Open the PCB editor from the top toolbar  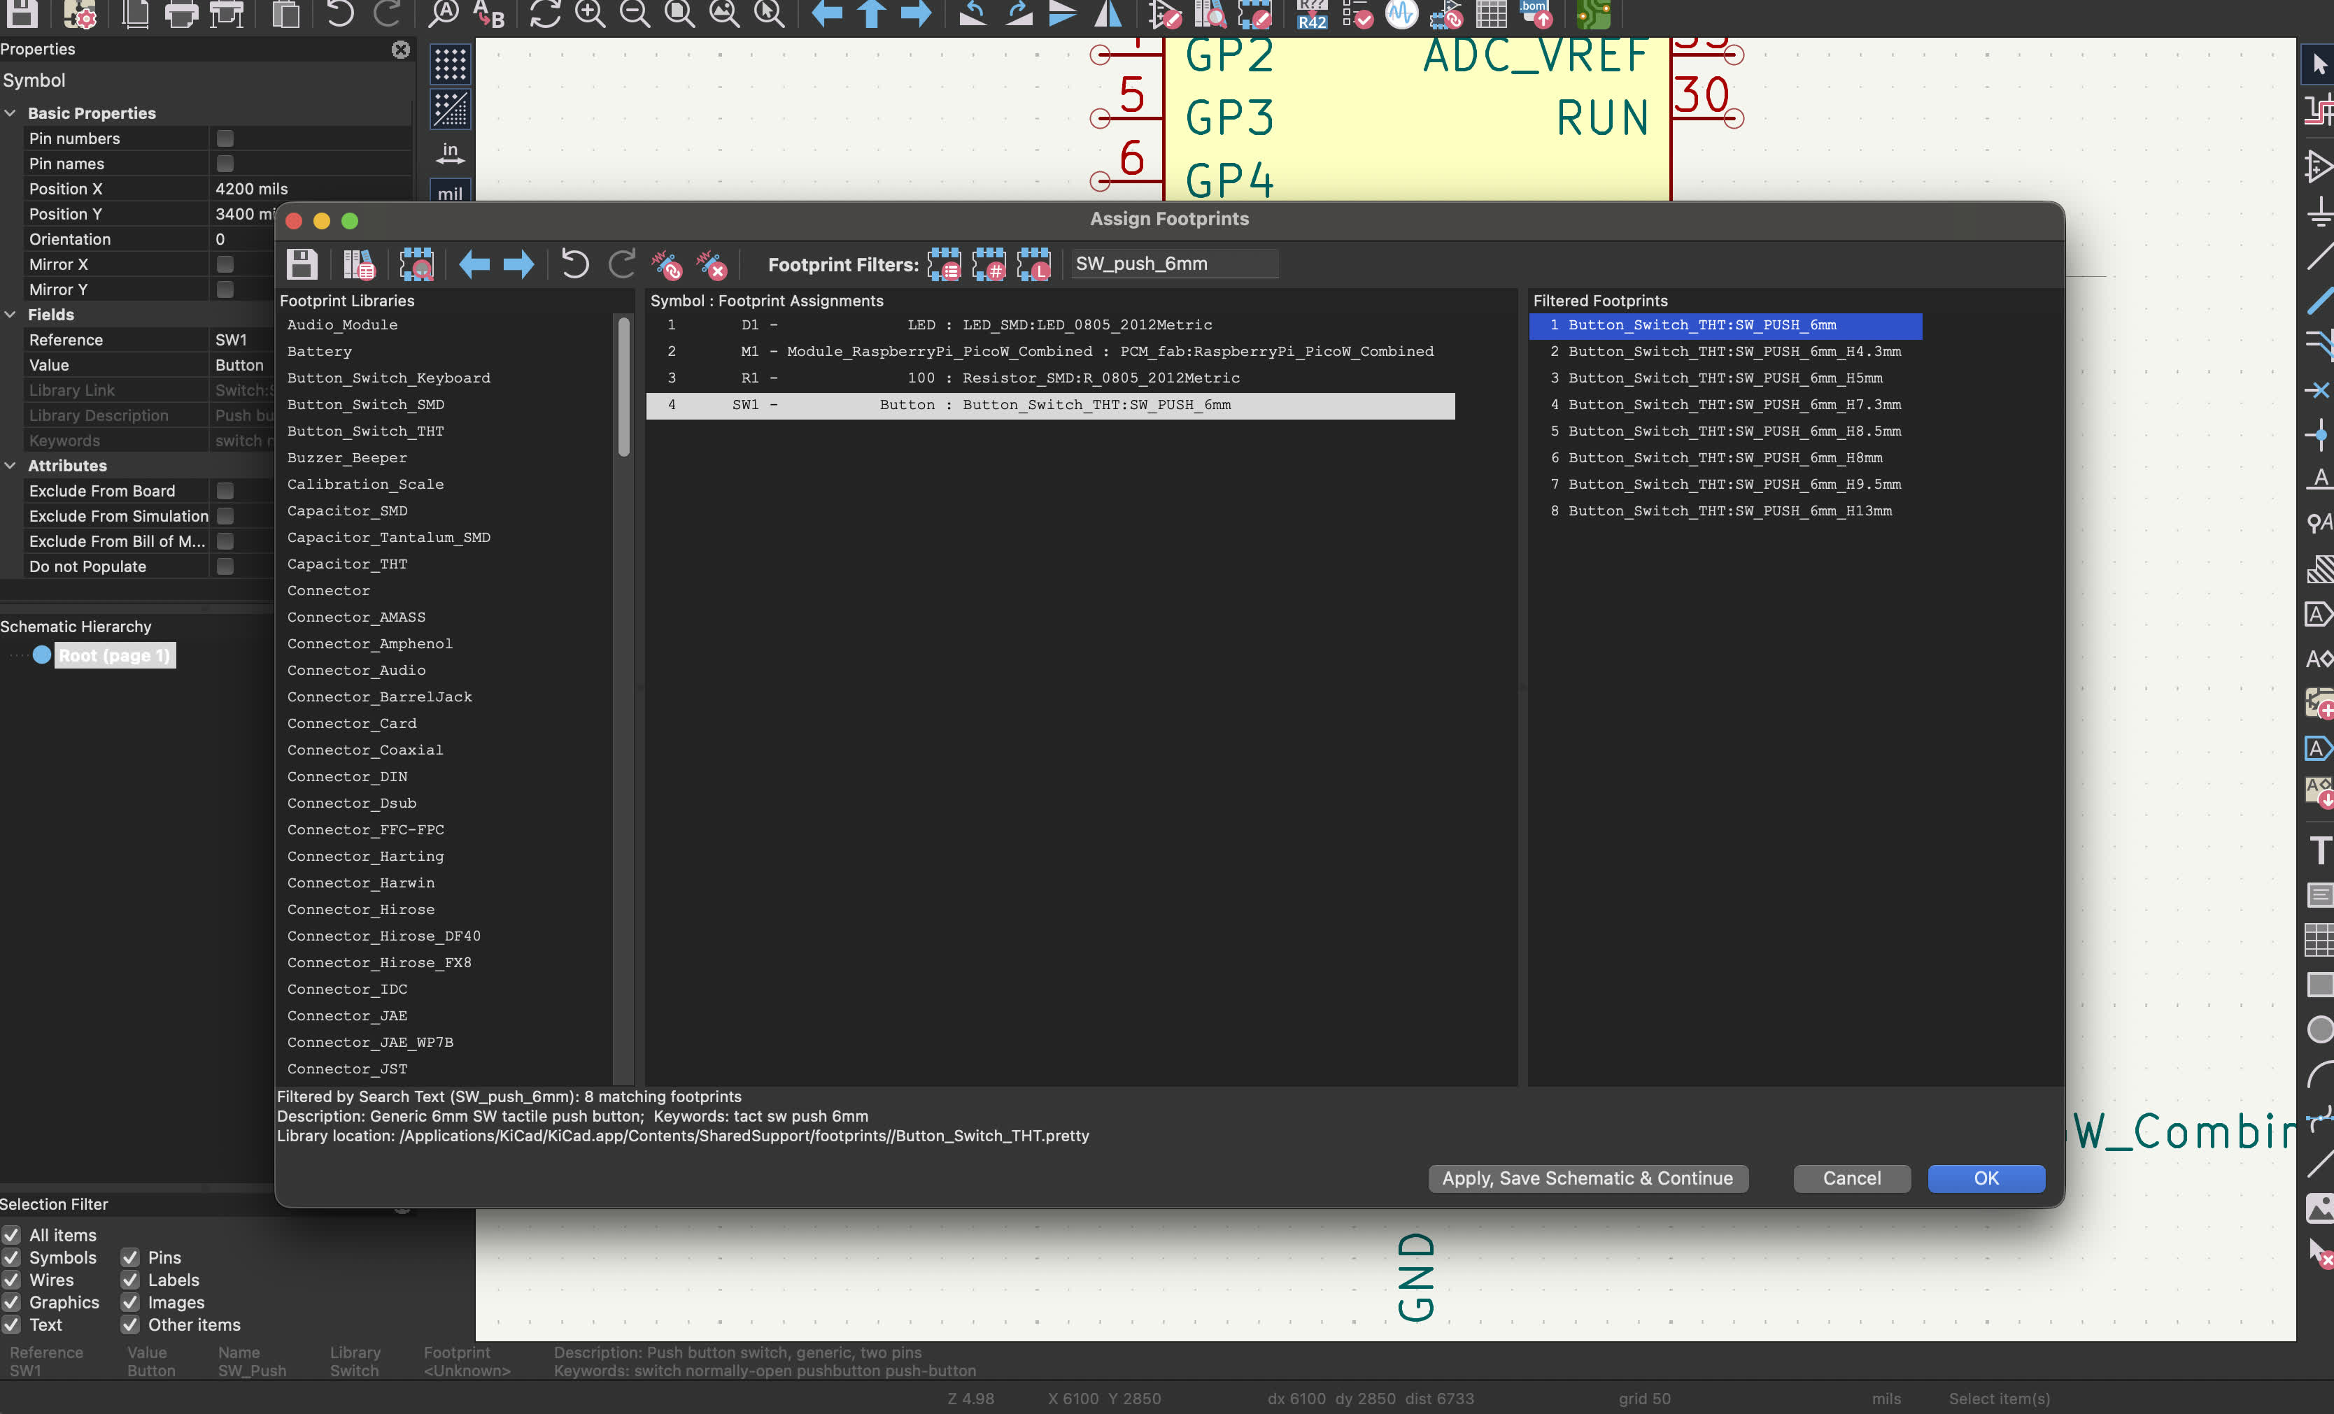(x=1592, y=14)
